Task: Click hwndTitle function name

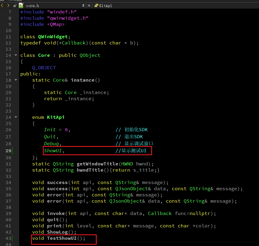Action: click(x=90, y=170)
